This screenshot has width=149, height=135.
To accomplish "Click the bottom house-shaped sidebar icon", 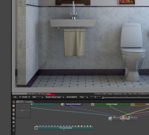I will click(14, 130).
